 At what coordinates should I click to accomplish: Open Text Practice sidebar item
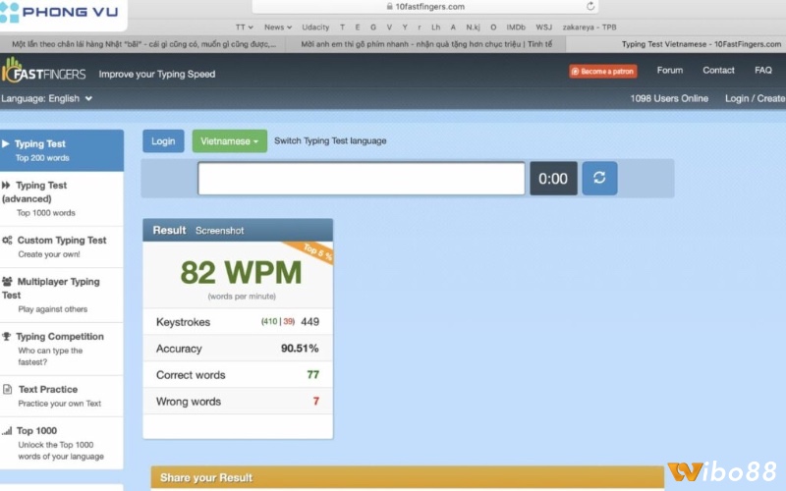tap(61, 396)
